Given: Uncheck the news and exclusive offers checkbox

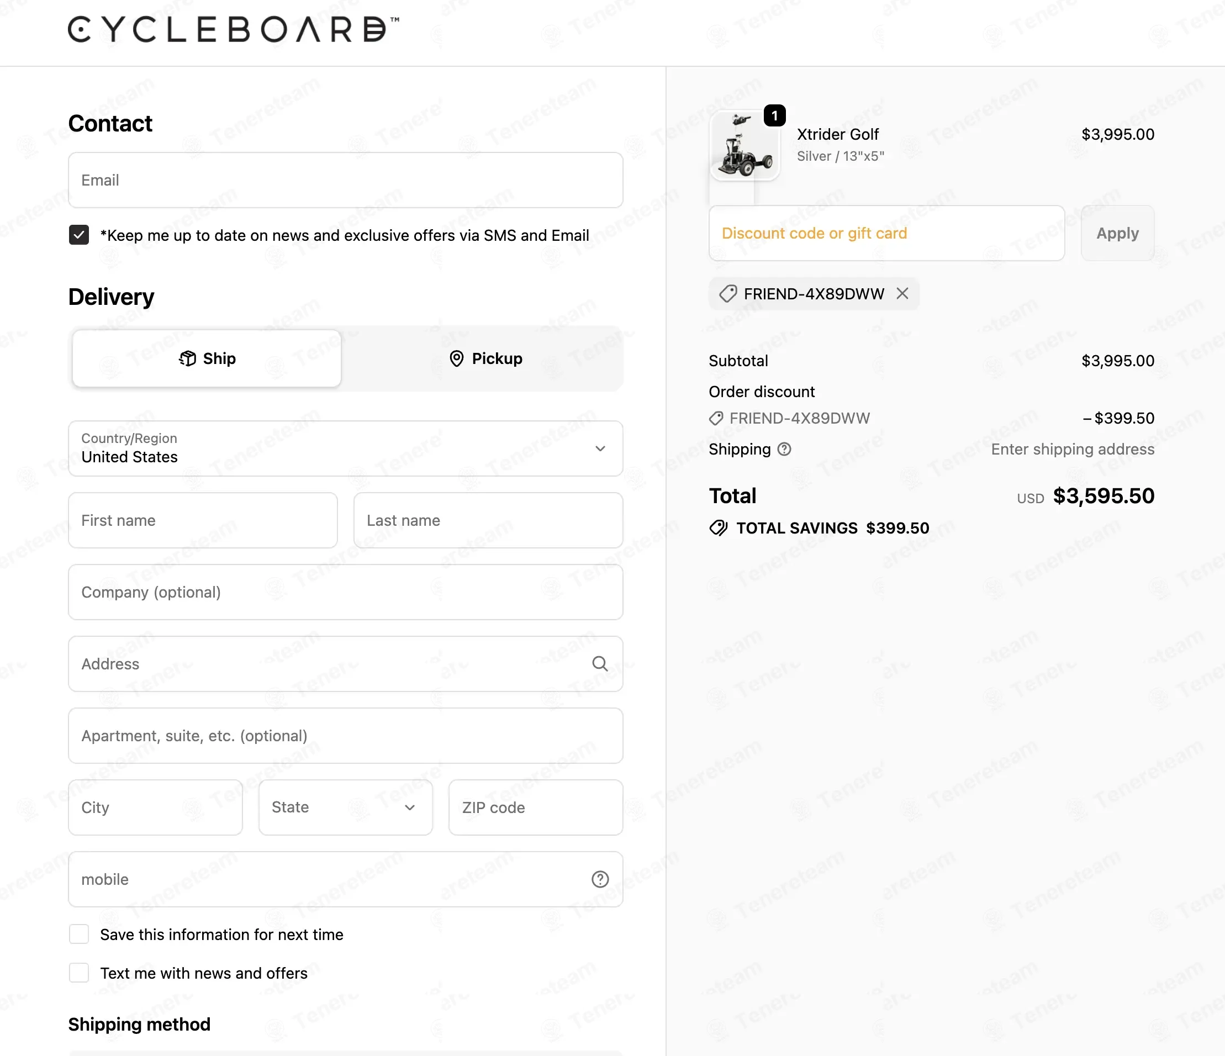Looking at the screenshot, I should [x=78, y=235].
